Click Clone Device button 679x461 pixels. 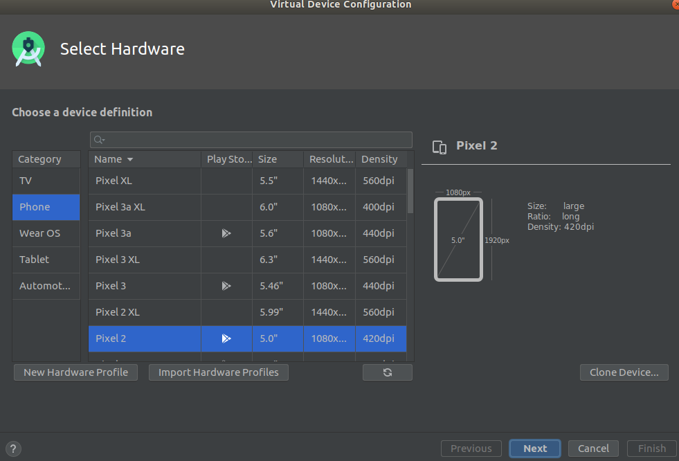coord(624,372)
